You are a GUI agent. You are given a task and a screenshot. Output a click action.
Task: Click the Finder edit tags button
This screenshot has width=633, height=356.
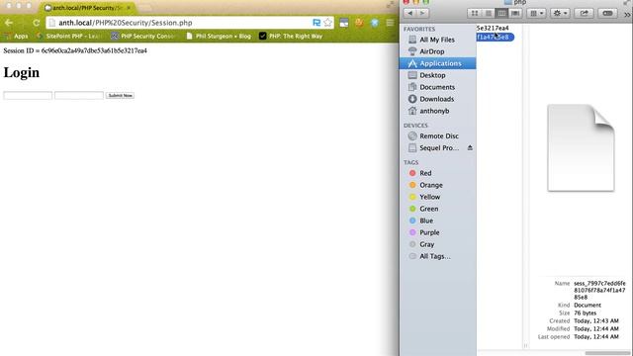point(607,13)
